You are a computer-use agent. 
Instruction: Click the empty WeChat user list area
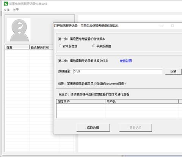(x=119, y=111)
